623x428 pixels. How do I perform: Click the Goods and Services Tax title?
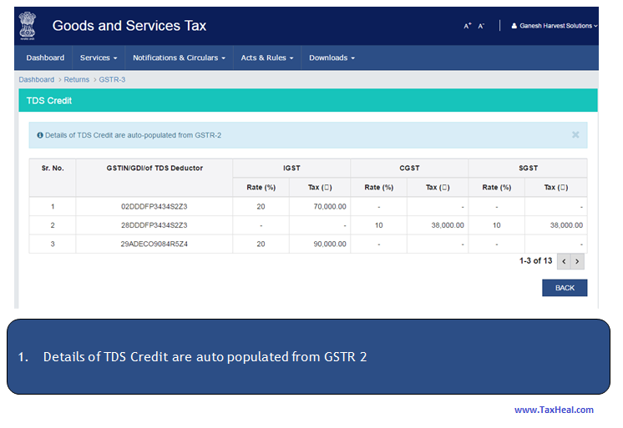coord(129,26)
